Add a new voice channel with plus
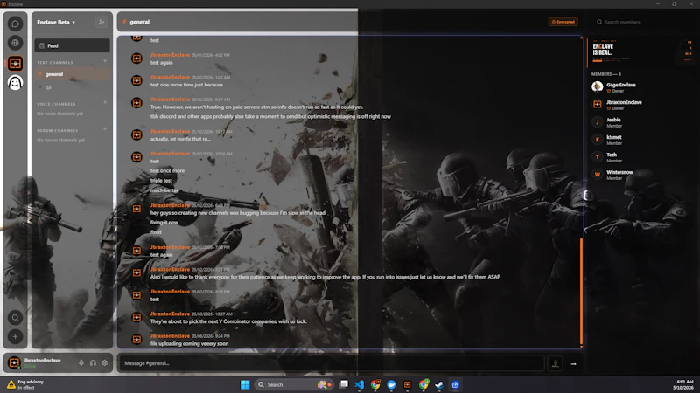 [105, 102]
